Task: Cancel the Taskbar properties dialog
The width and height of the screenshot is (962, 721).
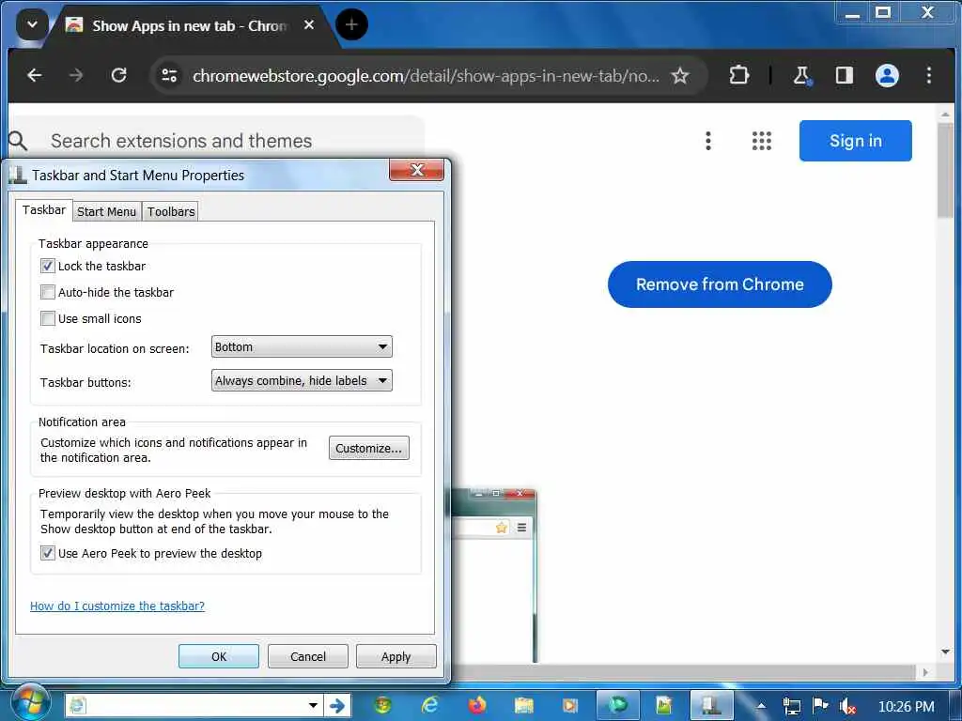Action: coord(308,656)
